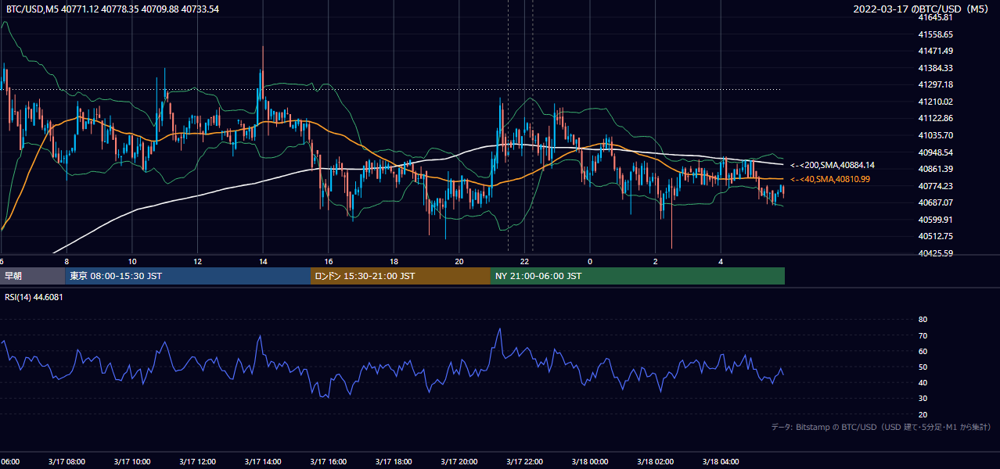Click price axis label 40599.91
1000x469 pixels.
point(935,220)
